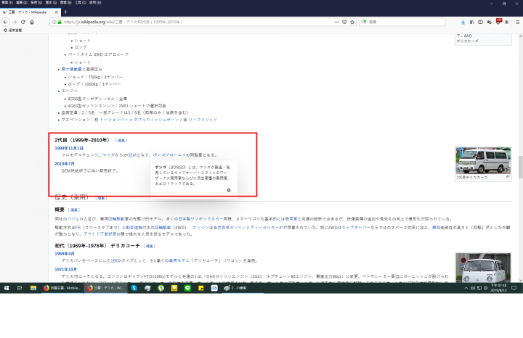523x338 pixels.
Task: Open Task View on the taskbar
Action: click(20, 288)
